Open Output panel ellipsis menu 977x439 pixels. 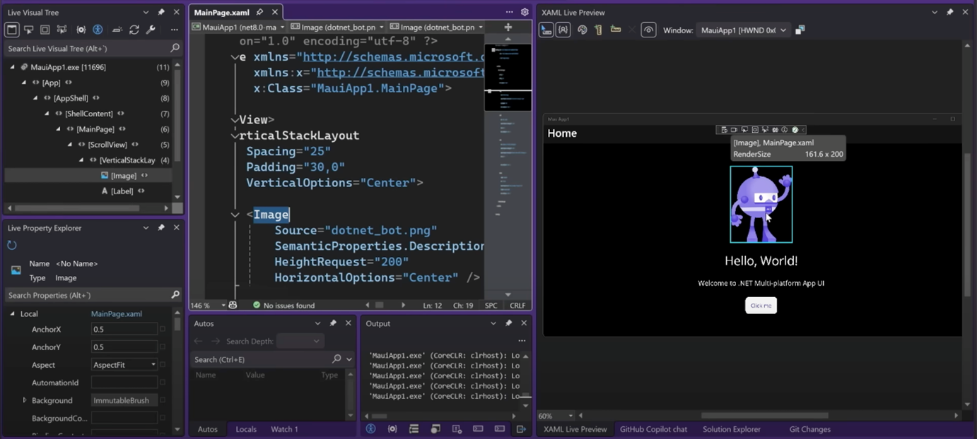point(522,341)
